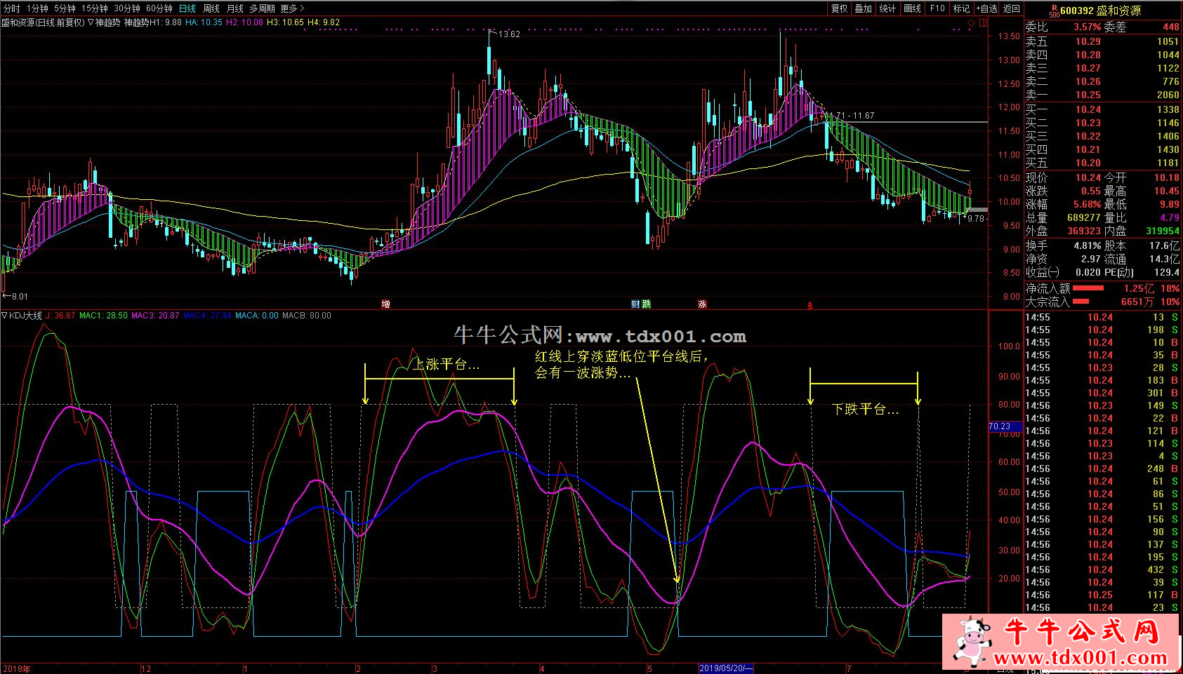1183x674 pixels.
Task: Click the red square window icon near price axis
Action: point(982,23)
